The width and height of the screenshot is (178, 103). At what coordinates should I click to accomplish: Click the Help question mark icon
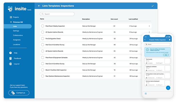(11, 53)
